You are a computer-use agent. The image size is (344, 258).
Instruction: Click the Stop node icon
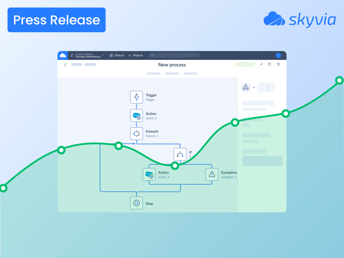coord(137,203)
